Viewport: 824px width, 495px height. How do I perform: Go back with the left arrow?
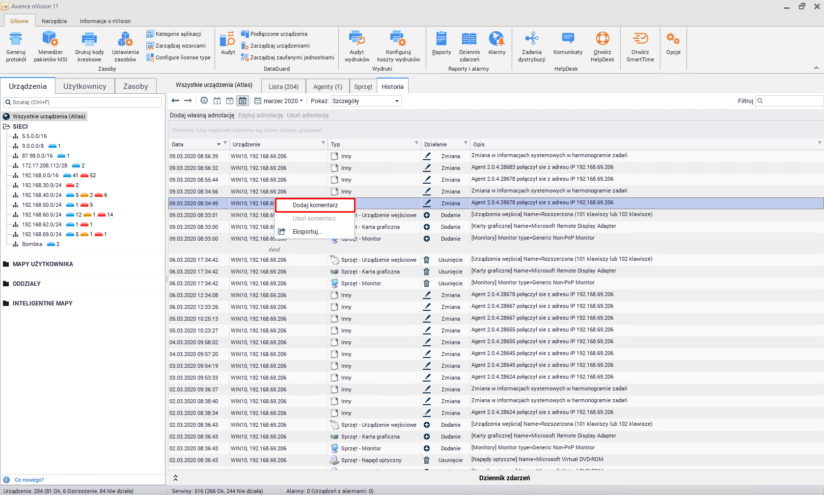point(175,101)
